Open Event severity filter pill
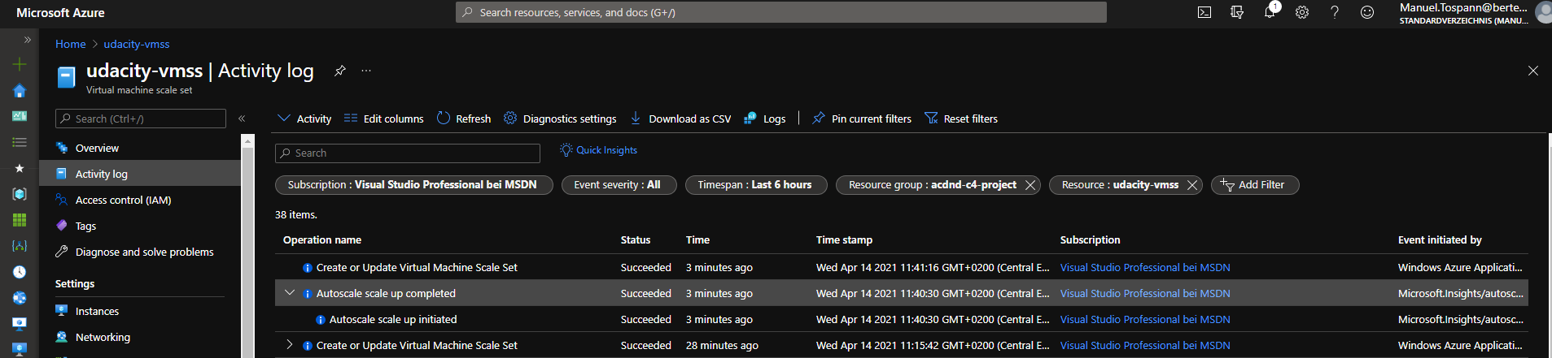 617,185
